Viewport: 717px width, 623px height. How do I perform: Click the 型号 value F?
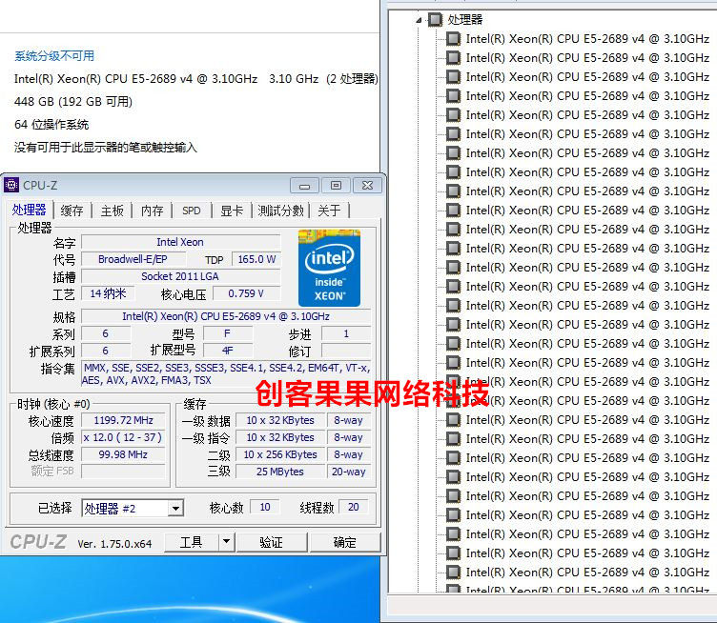[x=227, y=333]
